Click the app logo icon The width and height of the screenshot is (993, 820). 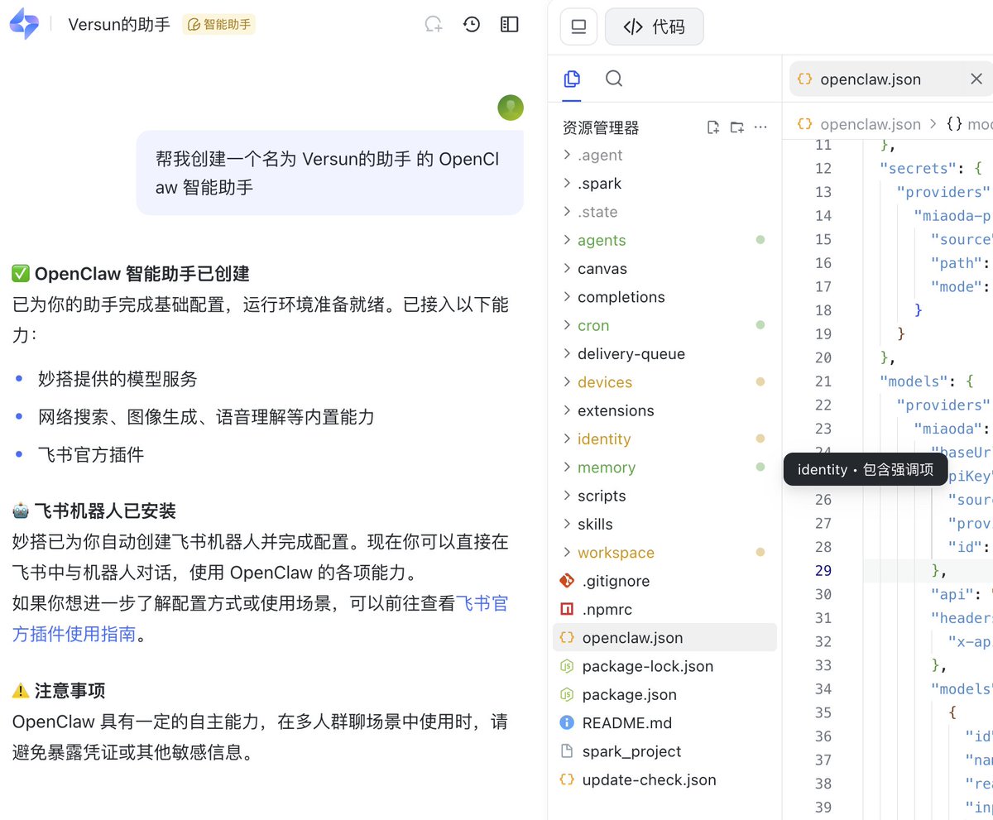[24, 25]
